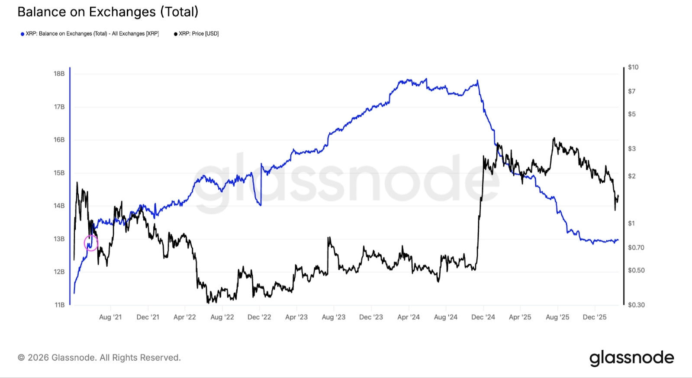This screenshot has width=692, height=378.
Task: Click the 18B label on the left axis
Action: coord(59,74)
